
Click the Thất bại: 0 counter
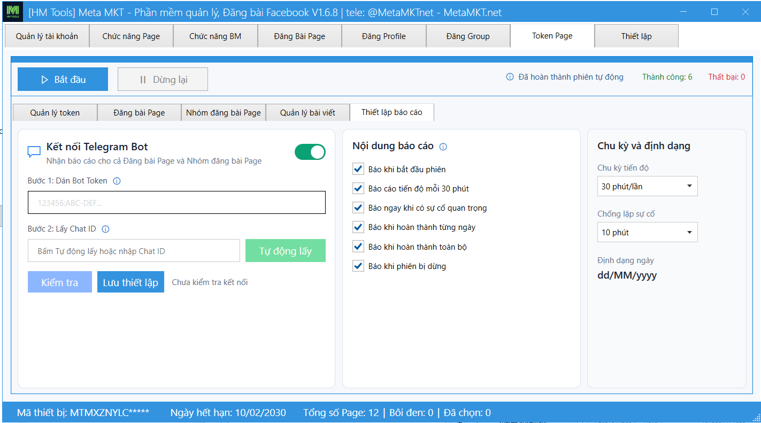click(727, 77)
